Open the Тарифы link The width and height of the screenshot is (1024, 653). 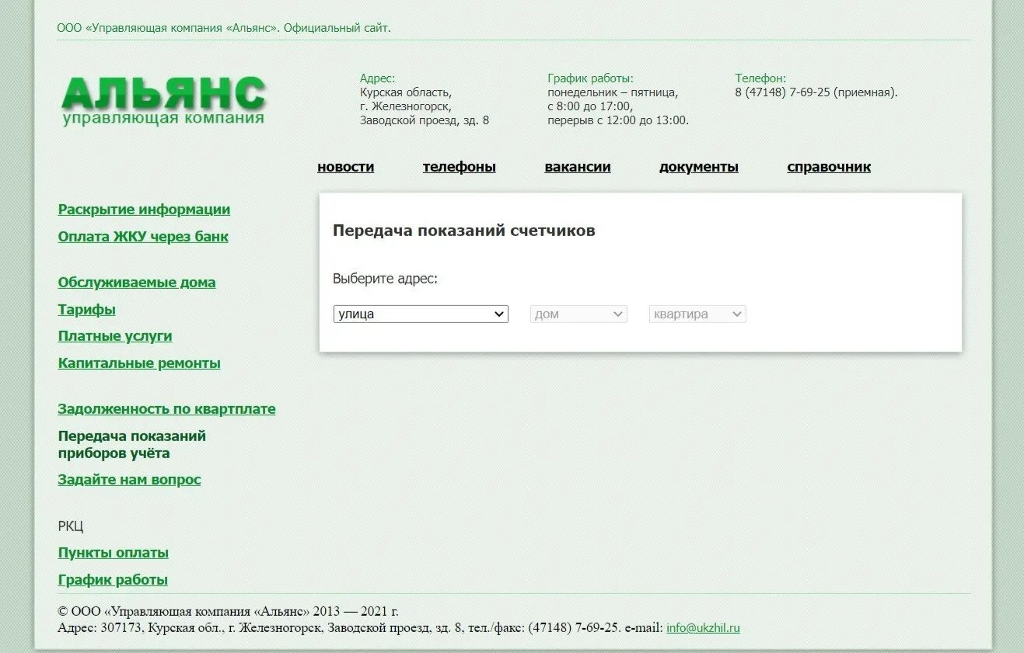click(87, 310)
